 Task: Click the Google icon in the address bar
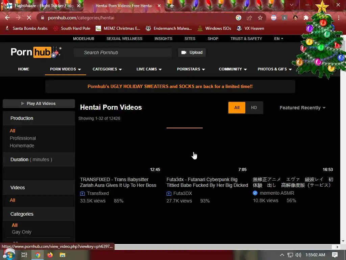[x=238, y=18]
